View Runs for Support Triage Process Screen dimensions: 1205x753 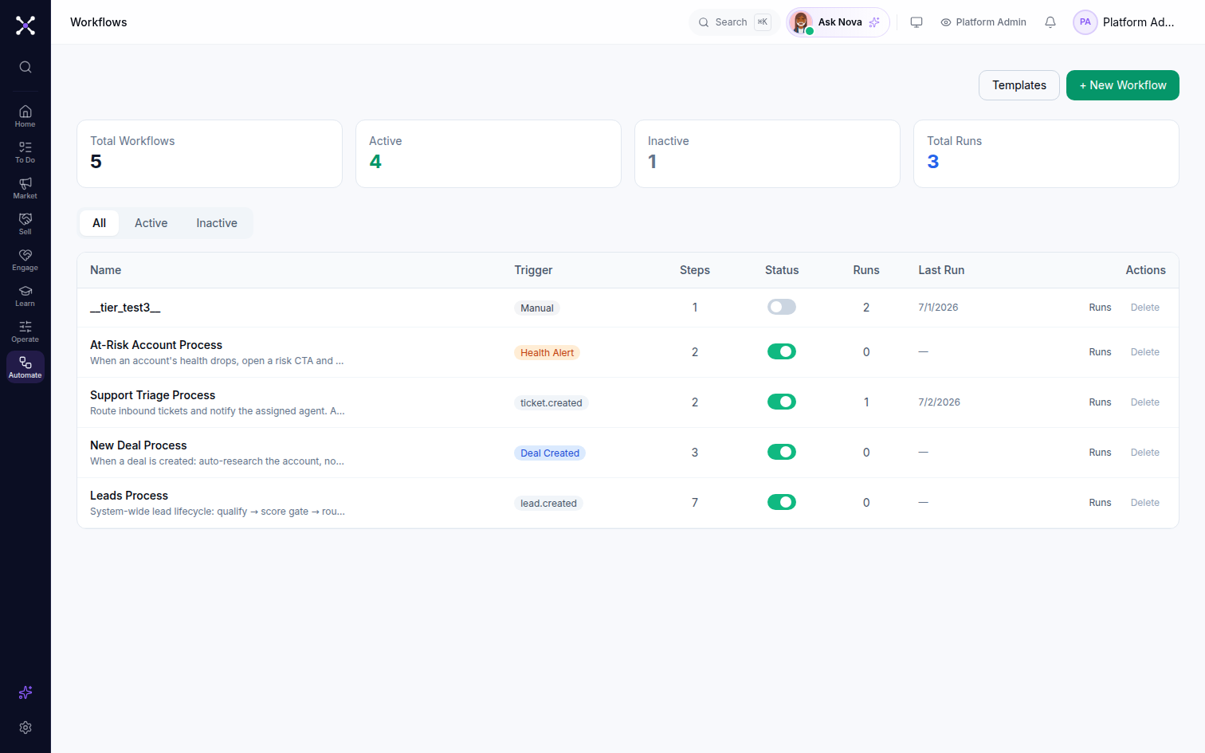[x=1100, y=402]
